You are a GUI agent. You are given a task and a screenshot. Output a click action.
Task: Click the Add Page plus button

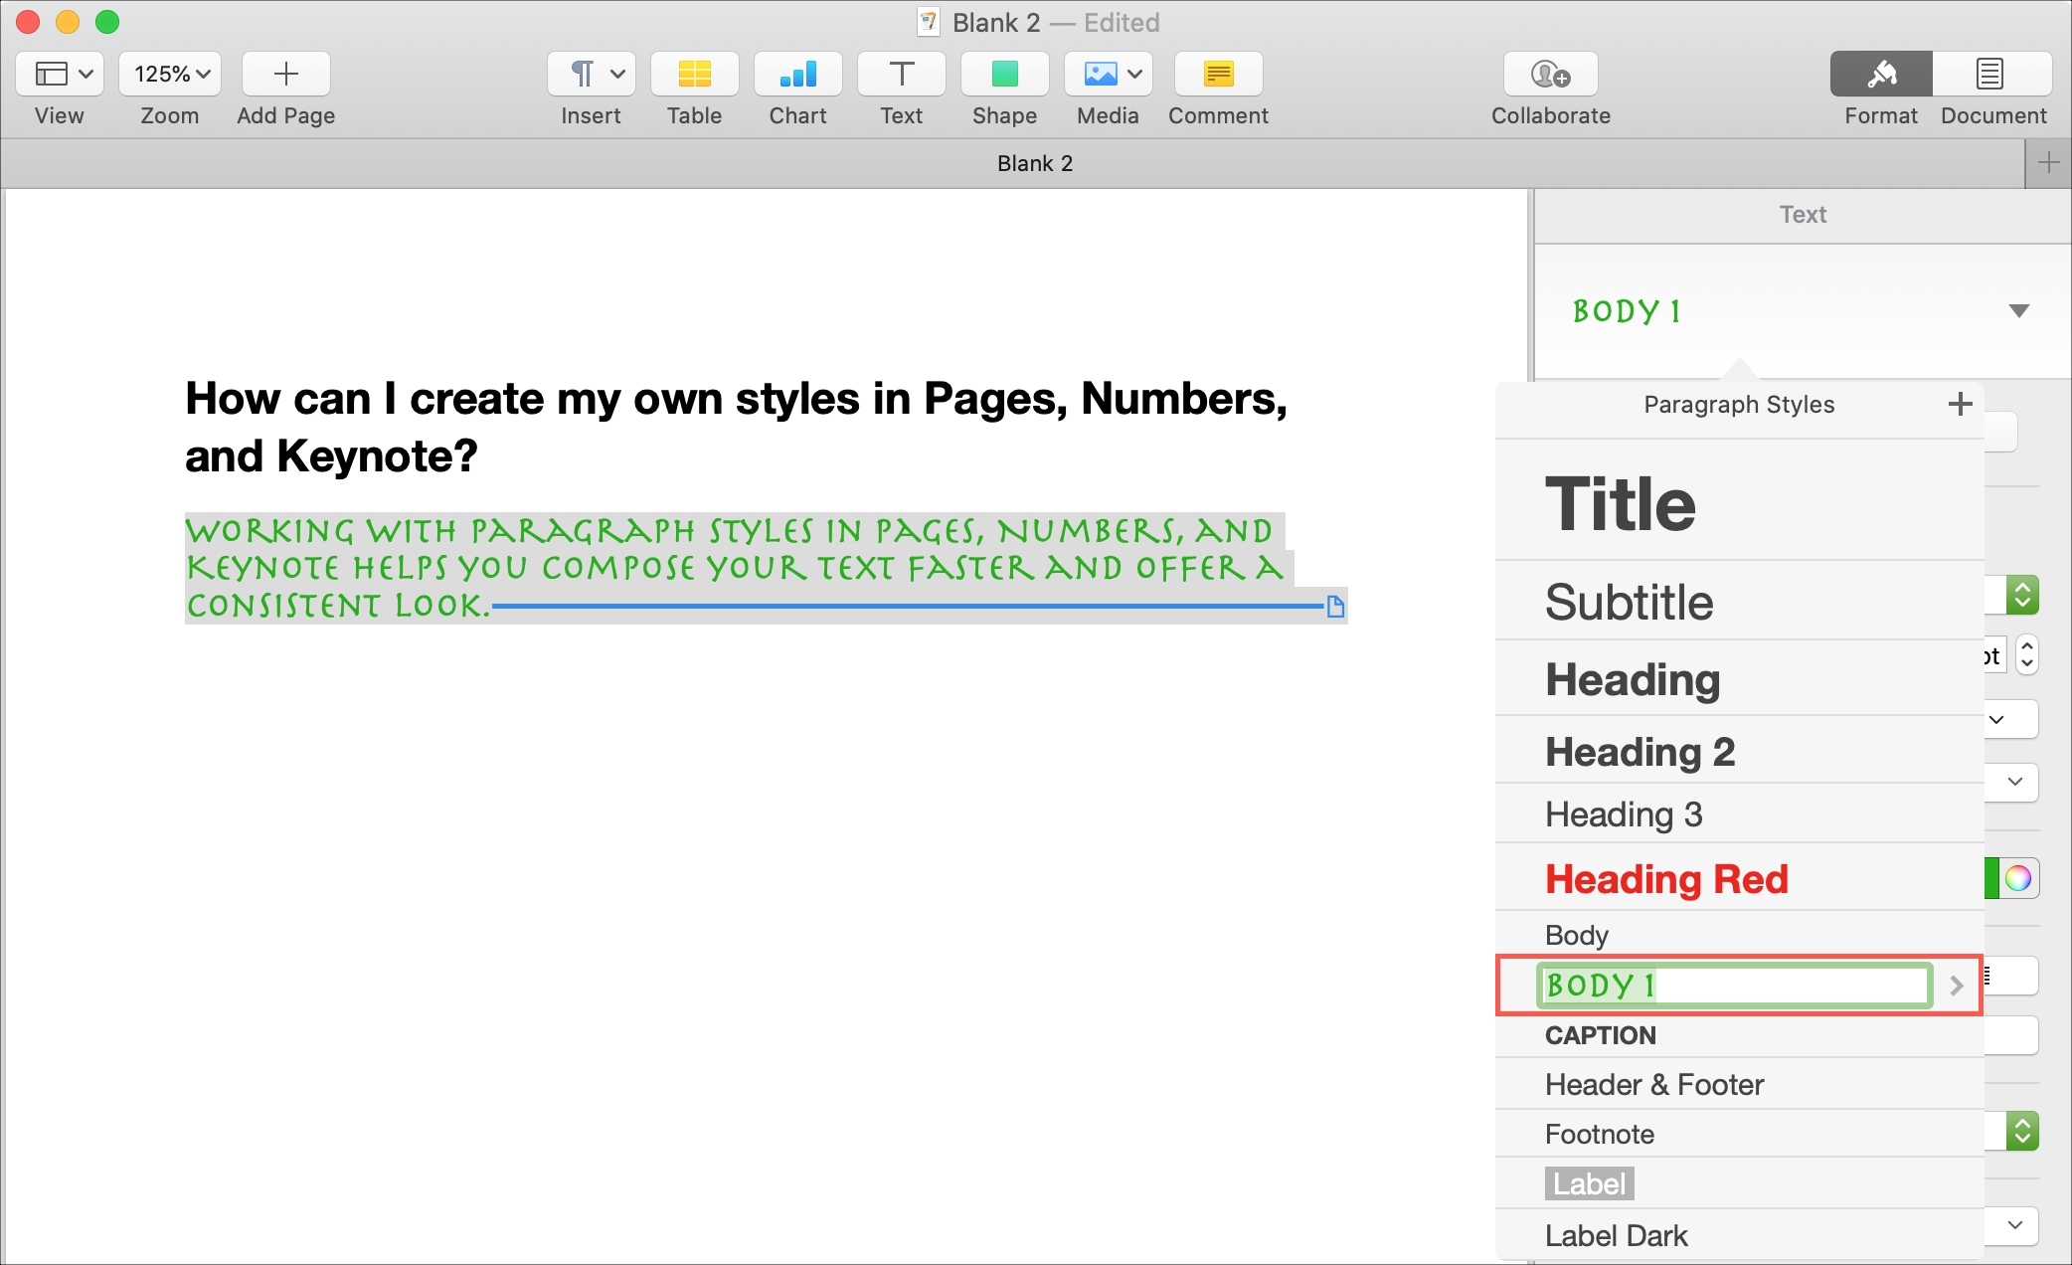tap(286, 74)
